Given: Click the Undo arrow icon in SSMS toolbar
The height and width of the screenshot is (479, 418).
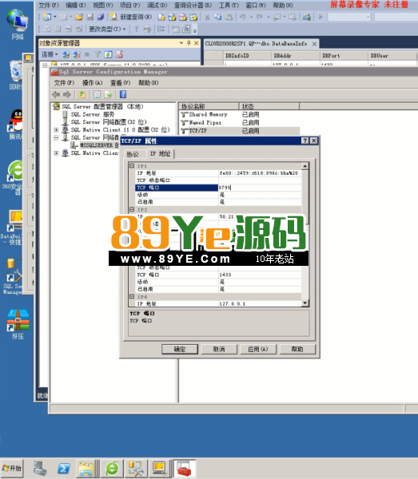Looking at the screenshot, I should (x=242, y=17).
